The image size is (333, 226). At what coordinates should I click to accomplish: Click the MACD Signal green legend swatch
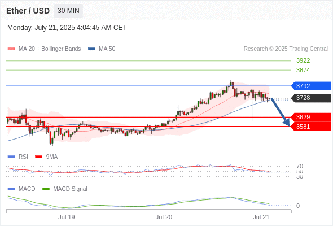point(46,189)
